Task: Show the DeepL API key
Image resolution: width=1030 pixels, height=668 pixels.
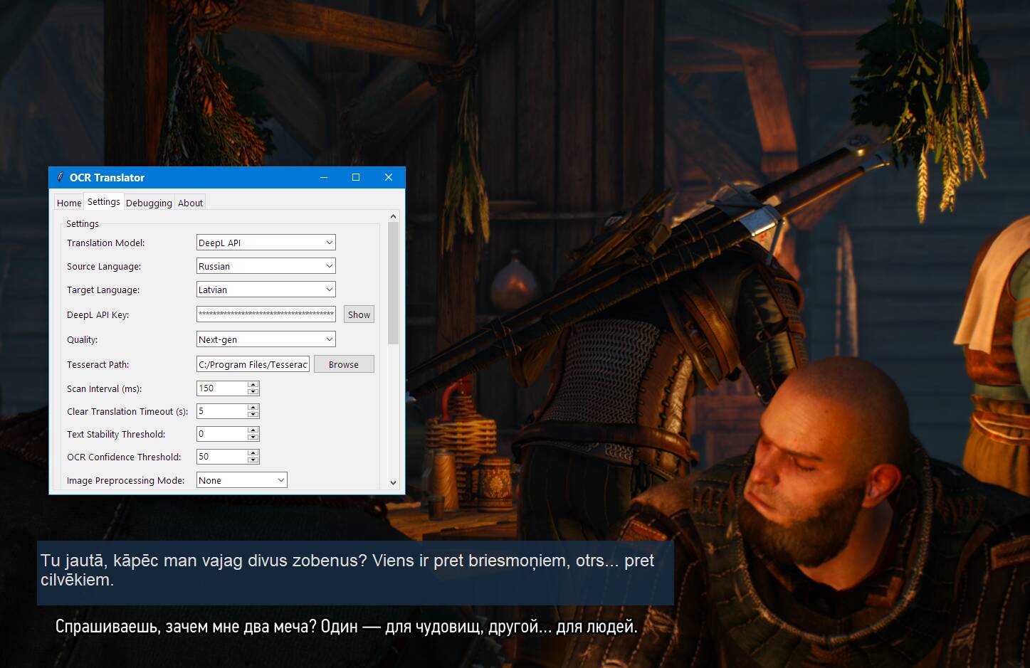Action: [x=359, y=314]
